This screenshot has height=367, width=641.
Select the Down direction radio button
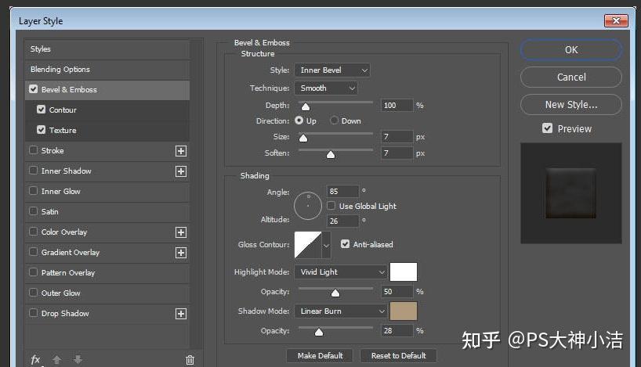pyautogui.click(x=334, y=121)
